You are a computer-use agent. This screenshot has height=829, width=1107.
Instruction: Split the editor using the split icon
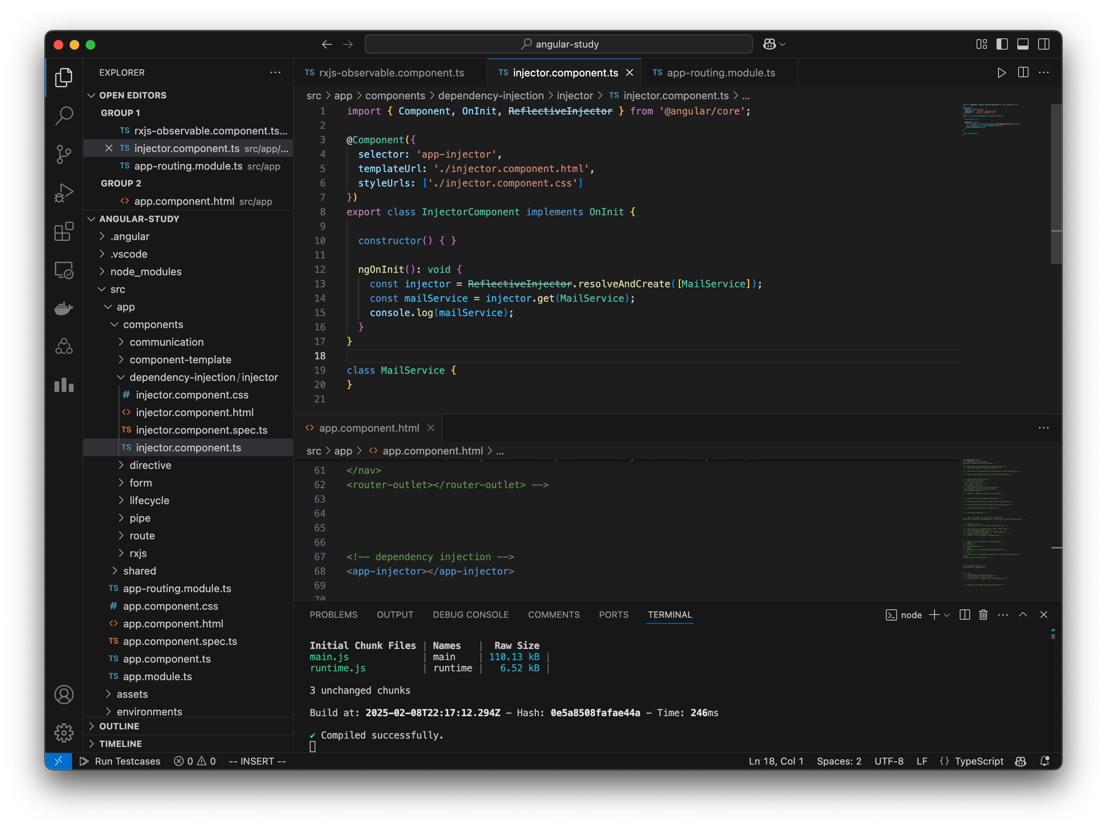point(1023,72)
